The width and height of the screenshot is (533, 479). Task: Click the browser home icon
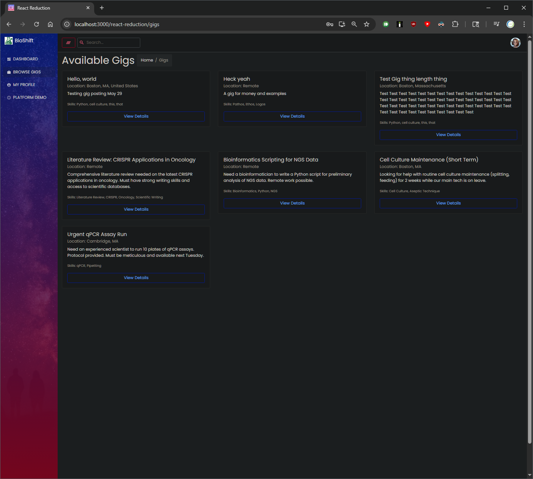[50, 24]
